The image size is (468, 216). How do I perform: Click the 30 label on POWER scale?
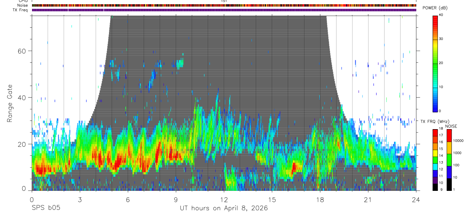click(441, 39)
